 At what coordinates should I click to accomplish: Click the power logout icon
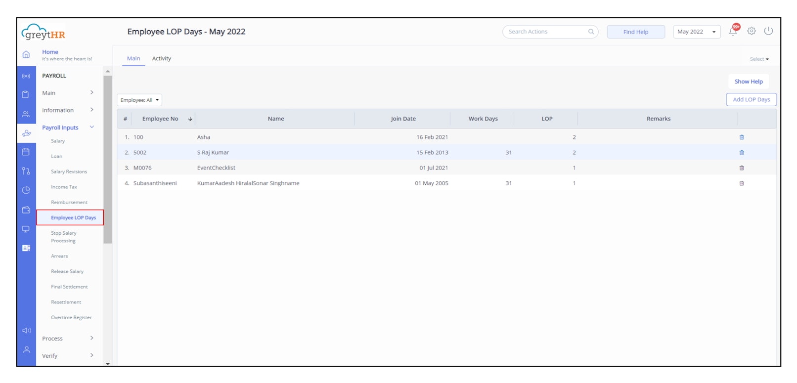768,31
